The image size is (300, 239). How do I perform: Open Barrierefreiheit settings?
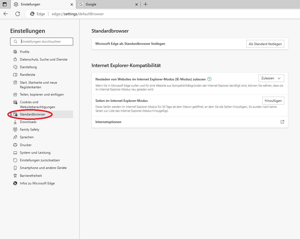[31, 176]
